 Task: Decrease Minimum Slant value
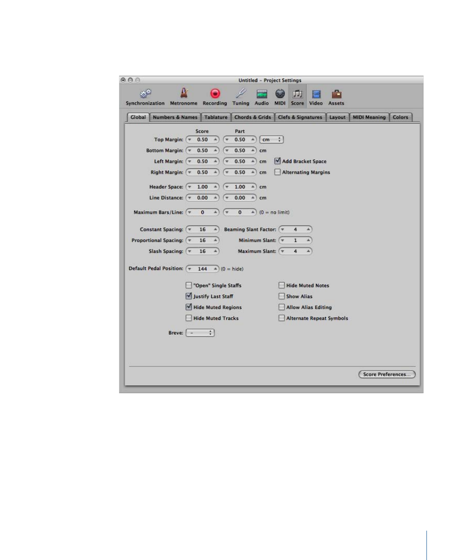283,240
